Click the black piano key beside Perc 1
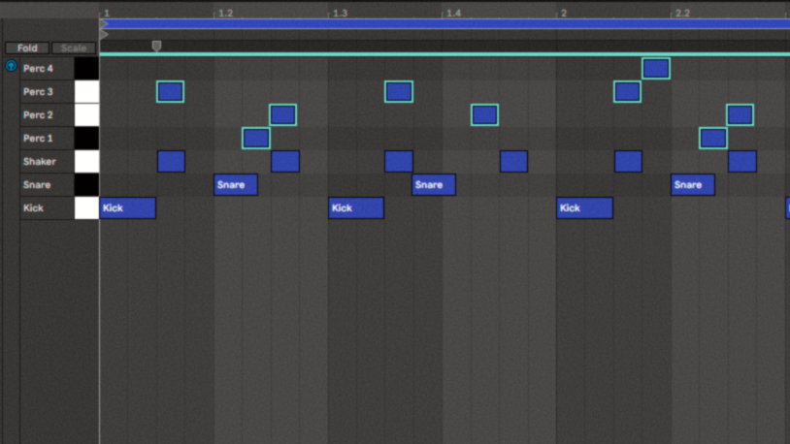 [86, 138]
